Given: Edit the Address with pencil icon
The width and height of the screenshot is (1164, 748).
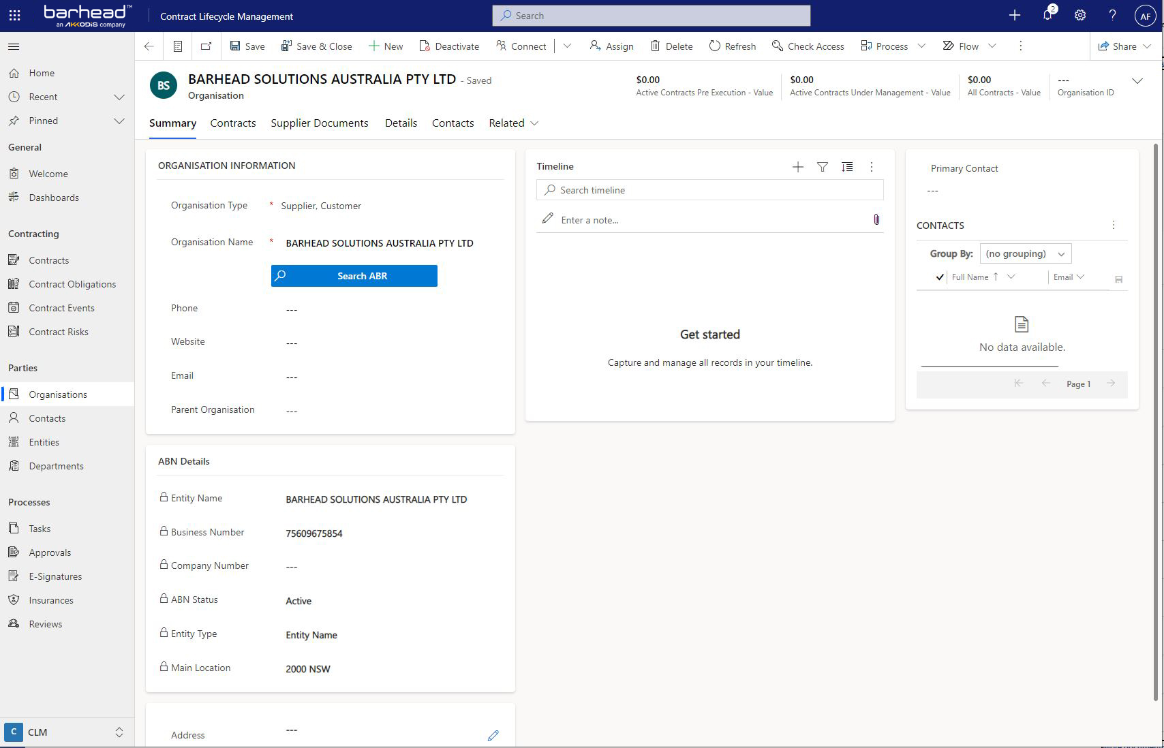Looking at the screenshot, I should point(493,735).
